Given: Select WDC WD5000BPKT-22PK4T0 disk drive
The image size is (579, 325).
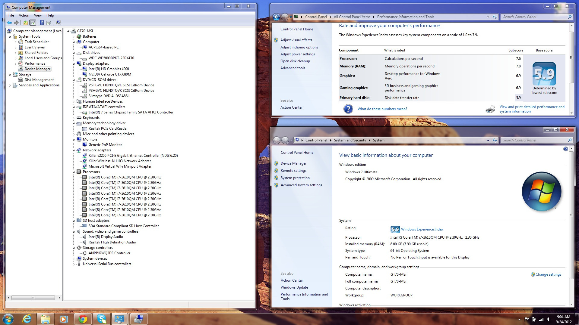Looking at the screenshot, I should [x=111, y=58].
